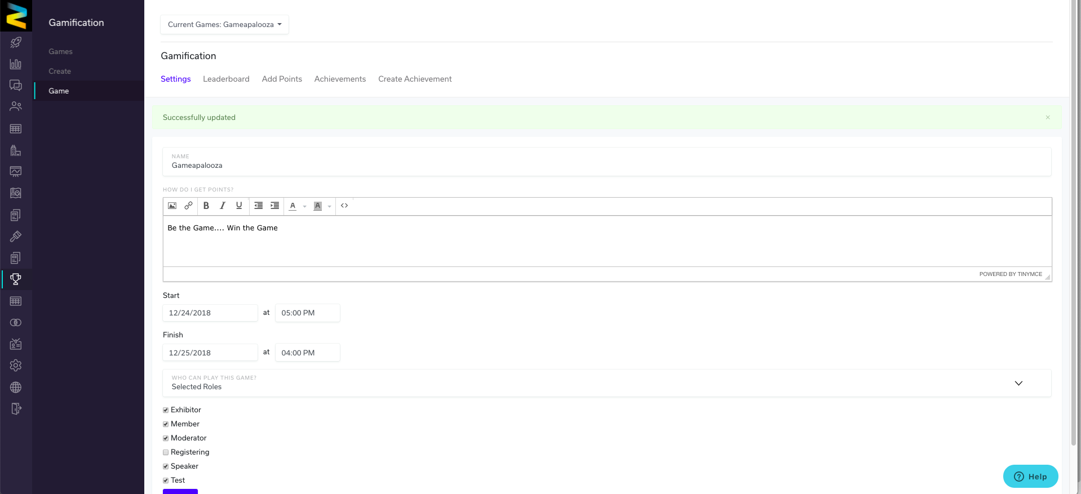The height and width of the screenshot is (494, 1081).
Task: Open the presentation screen icon in sidebar
Action: pyautogui.click(x=16, y=171)
